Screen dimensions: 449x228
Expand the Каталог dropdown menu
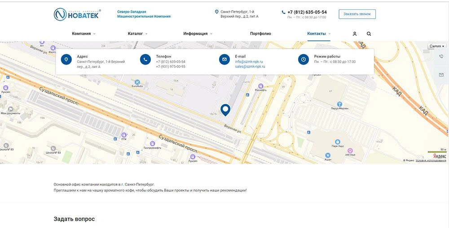tap(137, 34)
